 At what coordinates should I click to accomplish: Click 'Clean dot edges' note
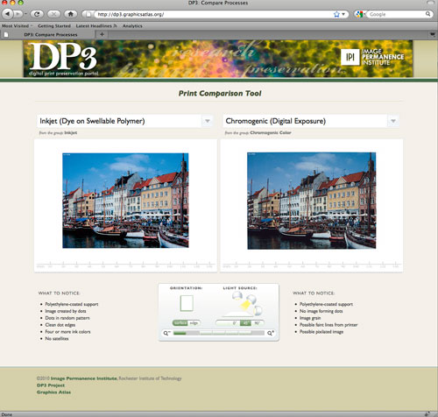click(x=60, y=325)
